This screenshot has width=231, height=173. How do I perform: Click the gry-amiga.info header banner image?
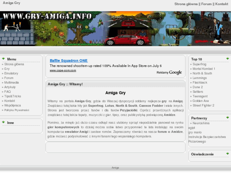point(116,29)
